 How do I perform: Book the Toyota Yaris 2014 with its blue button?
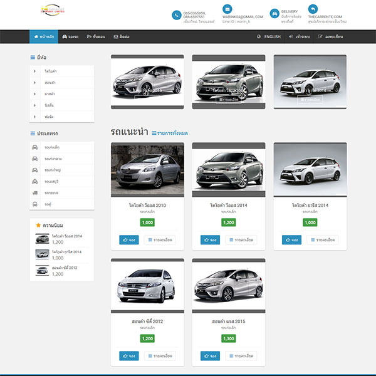[x=291, y=240]
